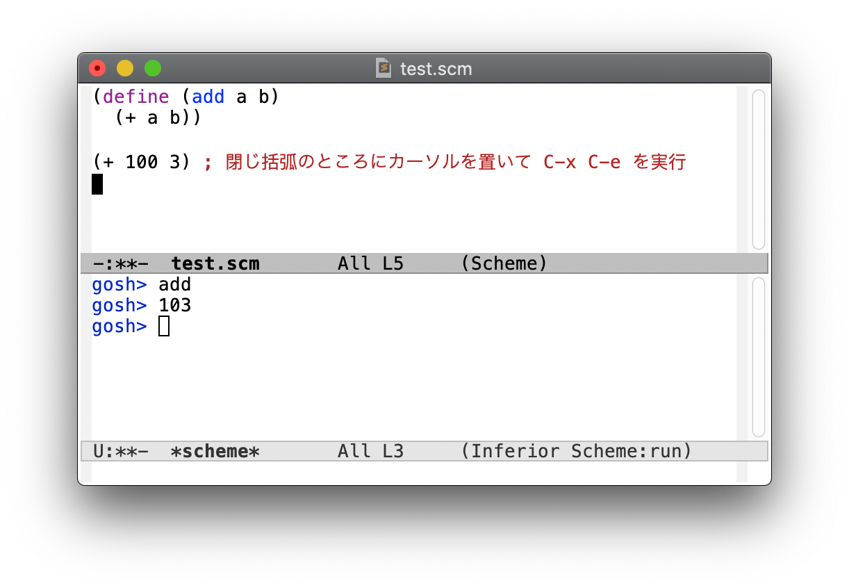Click the 'test.scm' window title text
849x588 pixels.
pos(436,69)
